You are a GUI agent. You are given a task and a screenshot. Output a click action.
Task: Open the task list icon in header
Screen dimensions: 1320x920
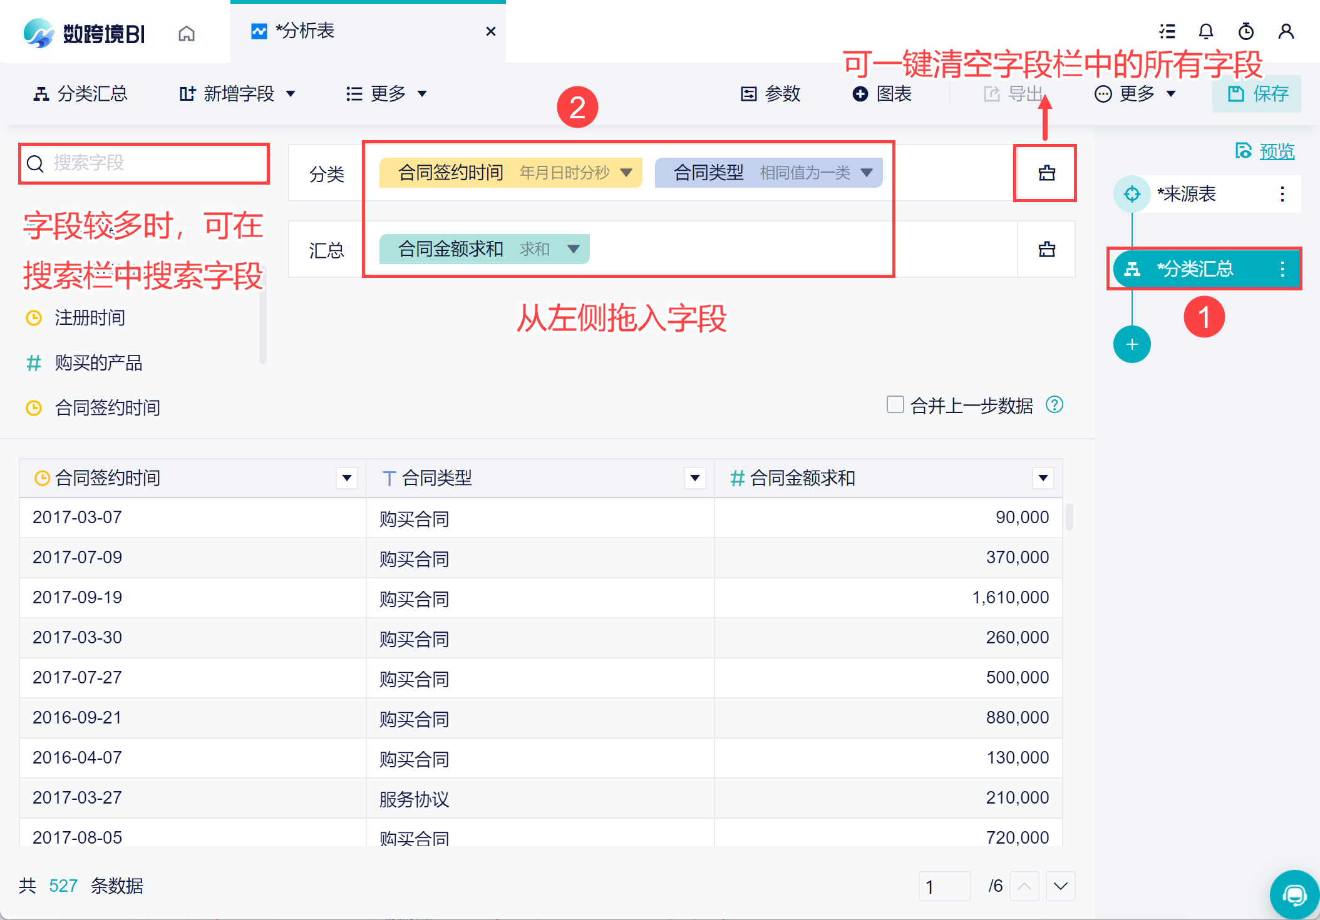(1167, 31)
